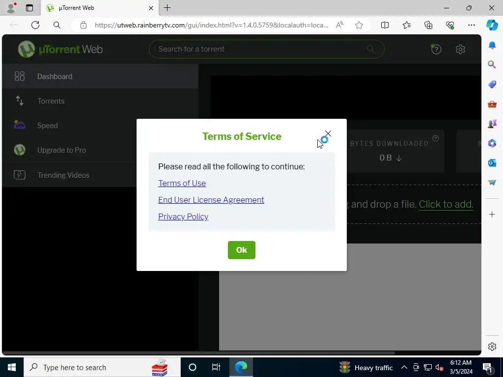Open the taskbar clock 6:12 AM
This screenshot has height=377, width=503.
[461, 367]
